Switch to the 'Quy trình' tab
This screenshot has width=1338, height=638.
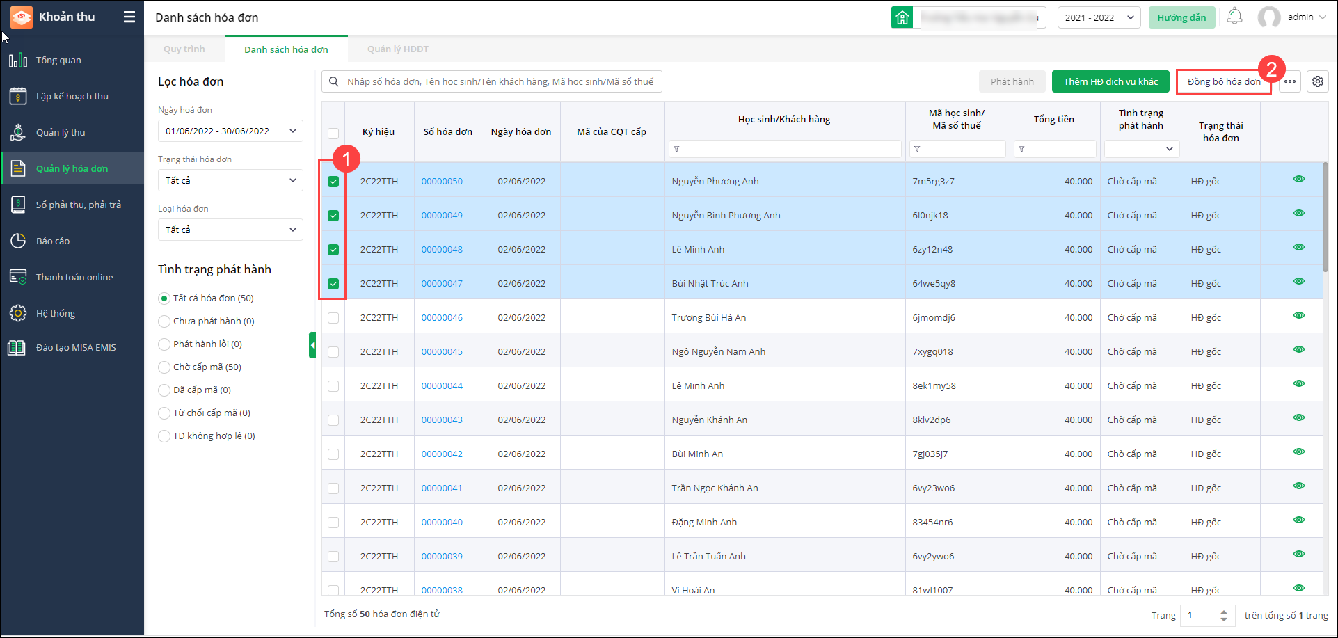[184, 49]
